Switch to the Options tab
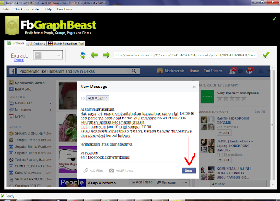The height and width of the screenshot is (201, 280). [x=36, y=44]
